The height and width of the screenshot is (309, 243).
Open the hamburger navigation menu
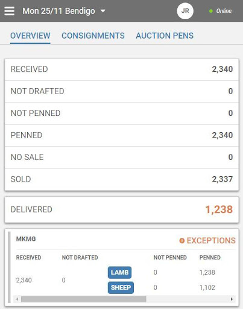(x=10, y=11)
